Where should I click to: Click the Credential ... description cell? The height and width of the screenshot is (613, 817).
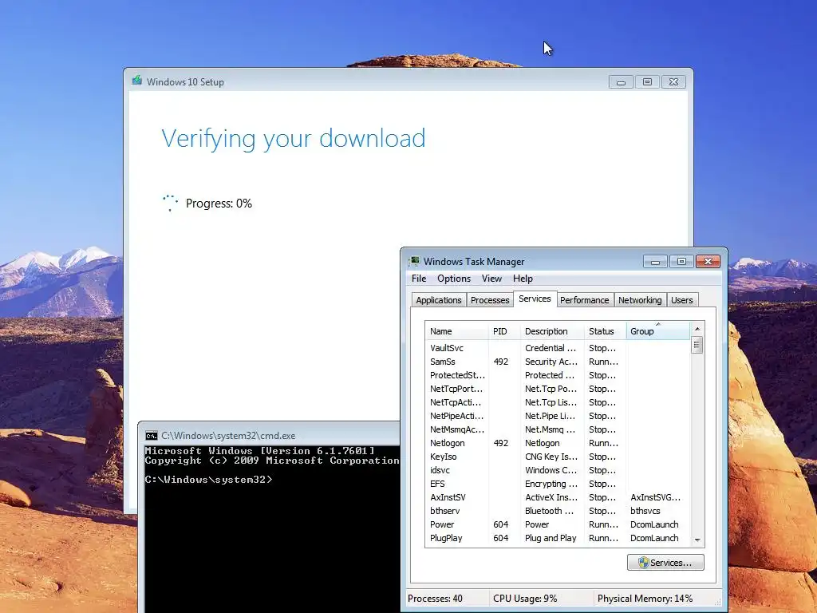551,348
